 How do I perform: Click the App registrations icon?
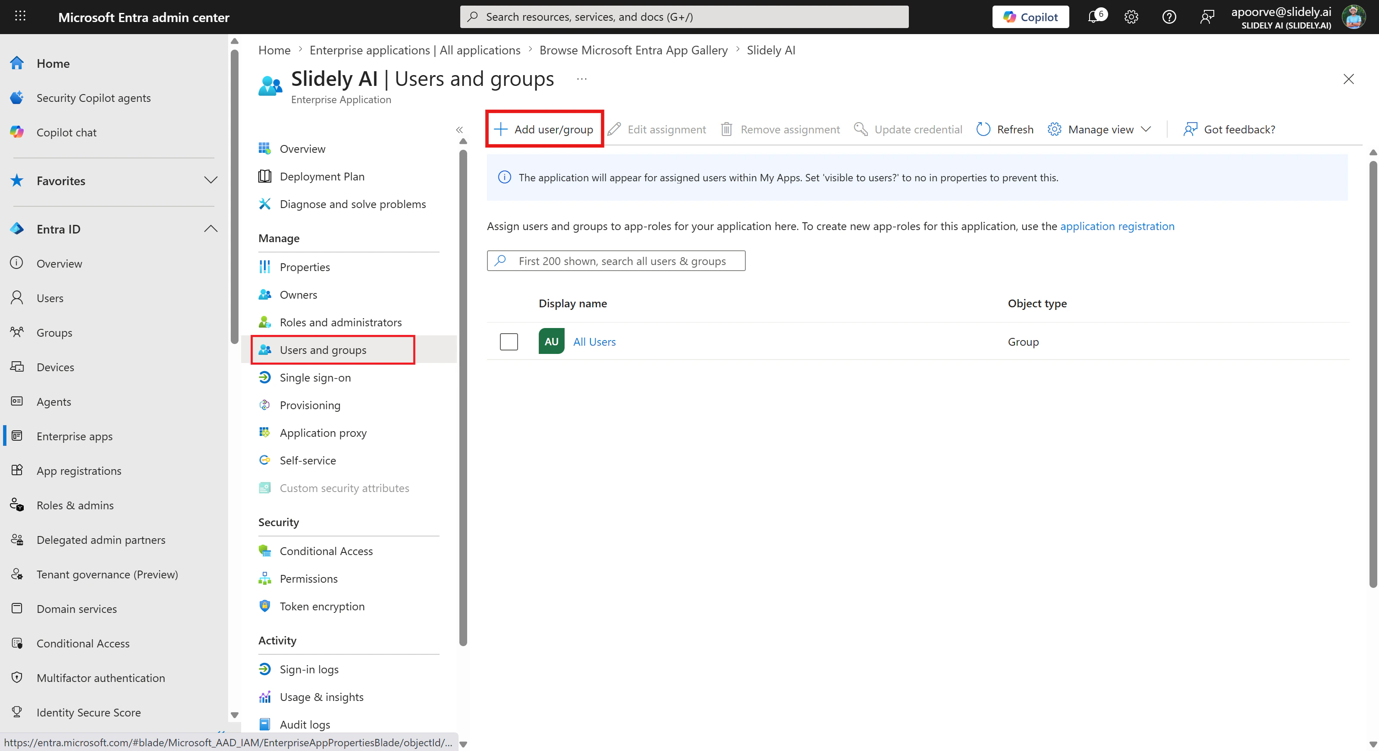[x=17, y=470]
